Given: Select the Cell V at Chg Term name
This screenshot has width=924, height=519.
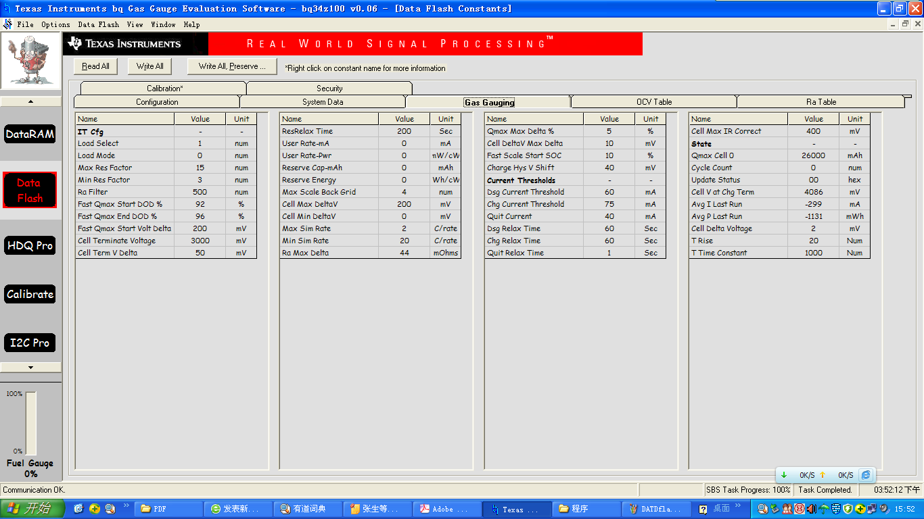Looking at the screenshot, I should (739, 192).
